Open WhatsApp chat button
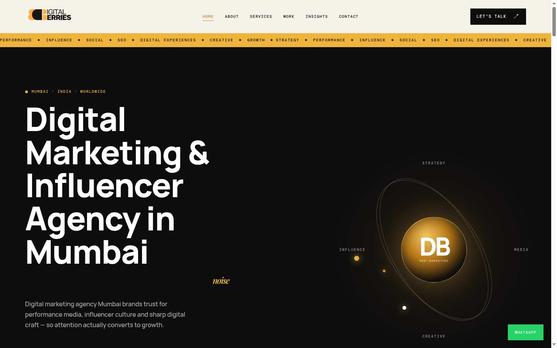Image resolution: width=557 pixels, height=348 pixels. click(x=526, y=333)
